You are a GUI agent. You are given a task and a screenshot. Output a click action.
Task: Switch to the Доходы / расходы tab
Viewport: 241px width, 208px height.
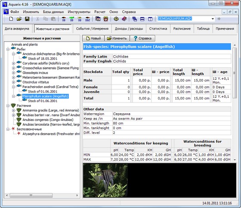point(129,29)
